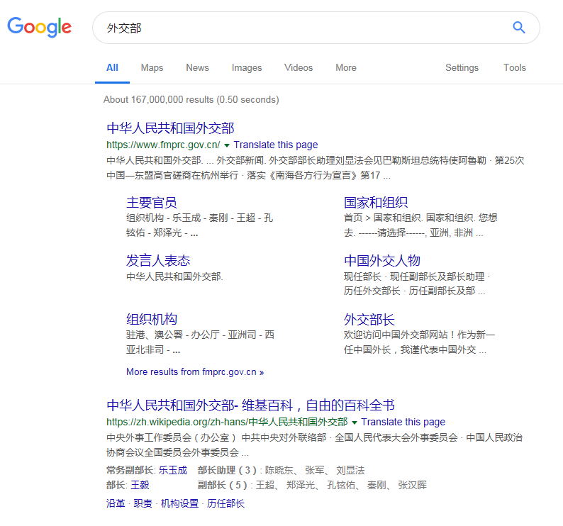Open the 中华人民共和国外交部 first result title
This screenshot has height=526, width=563.
coord(171,128)
